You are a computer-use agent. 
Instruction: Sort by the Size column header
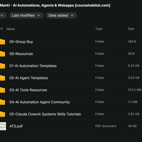point(131,29)
